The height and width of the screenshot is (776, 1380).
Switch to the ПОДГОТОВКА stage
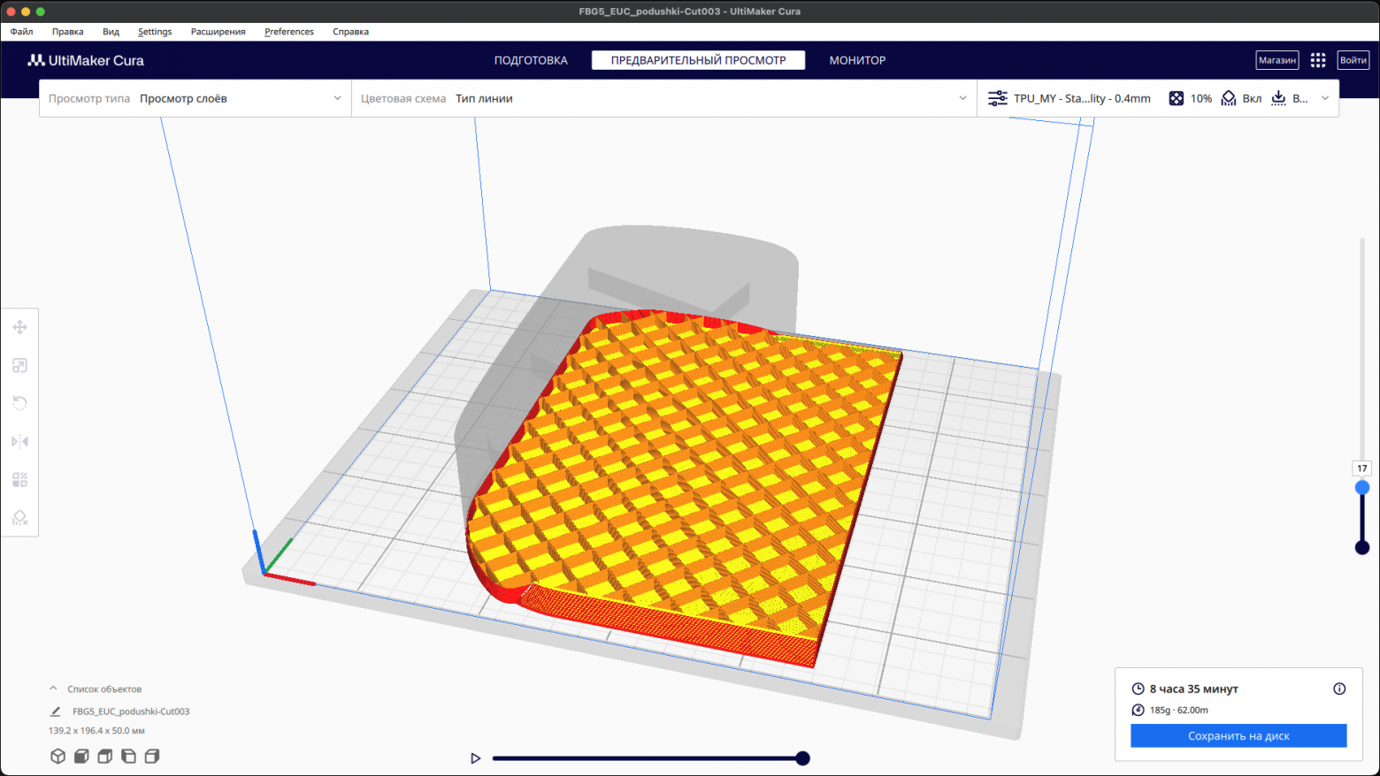tap(531, 60)
